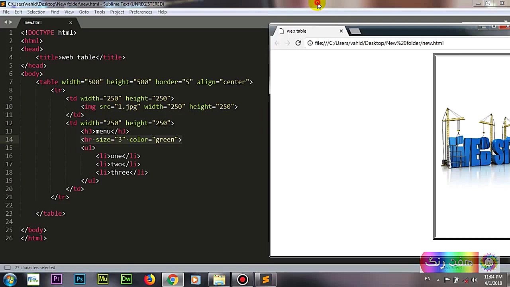The image size is (510, 287).
Task: Open the View menu
Action: (x=69, y=12)
